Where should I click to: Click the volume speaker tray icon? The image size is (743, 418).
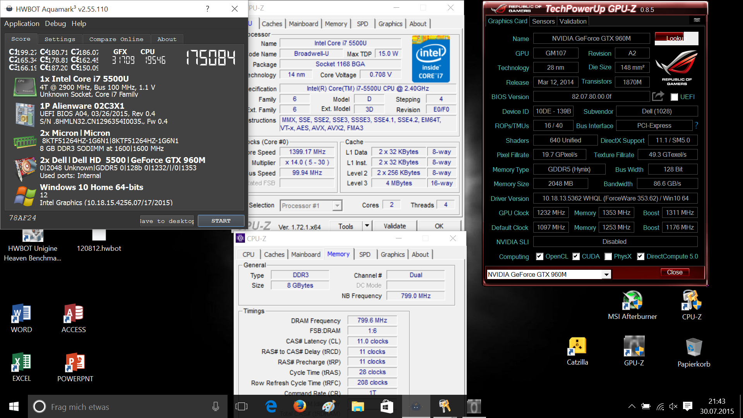click(x=673, y=406)
